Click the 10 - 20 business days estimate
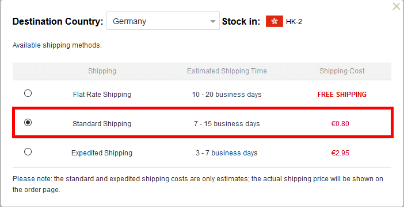This screenshot has height=207, width=404. (x=227, y=95)
